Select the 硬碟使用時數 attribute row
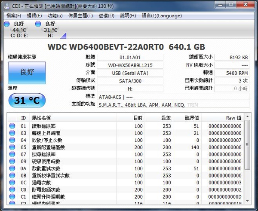Viewport: 258px width, 211px height. point(126,162)
